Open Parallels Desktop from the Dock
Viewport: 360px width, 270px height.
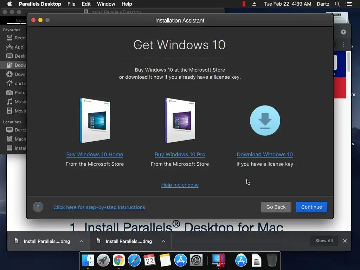tap(218, 261)
